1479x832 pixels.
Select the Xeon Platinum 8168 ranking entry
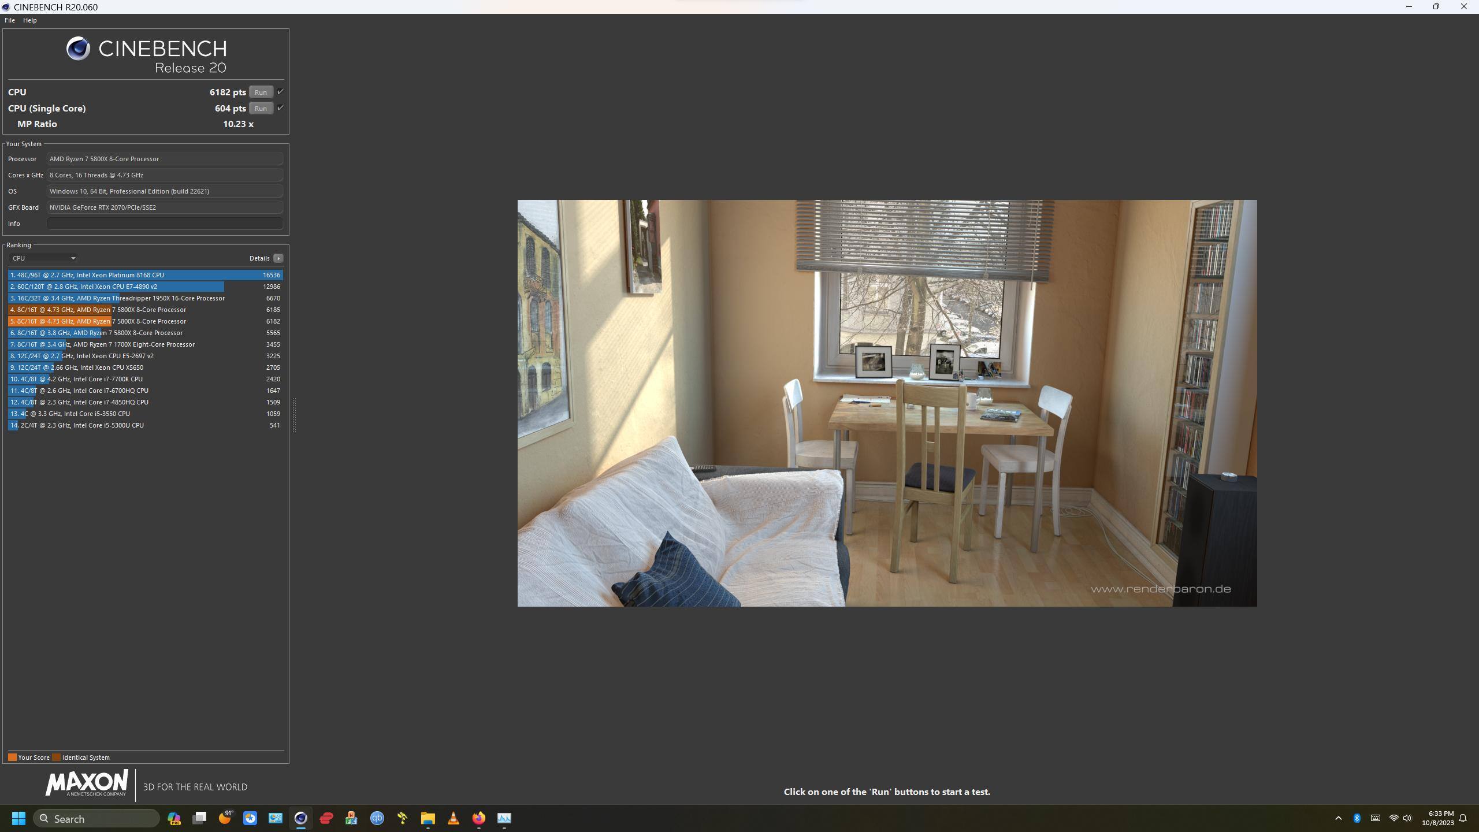[x=144, y=275]
